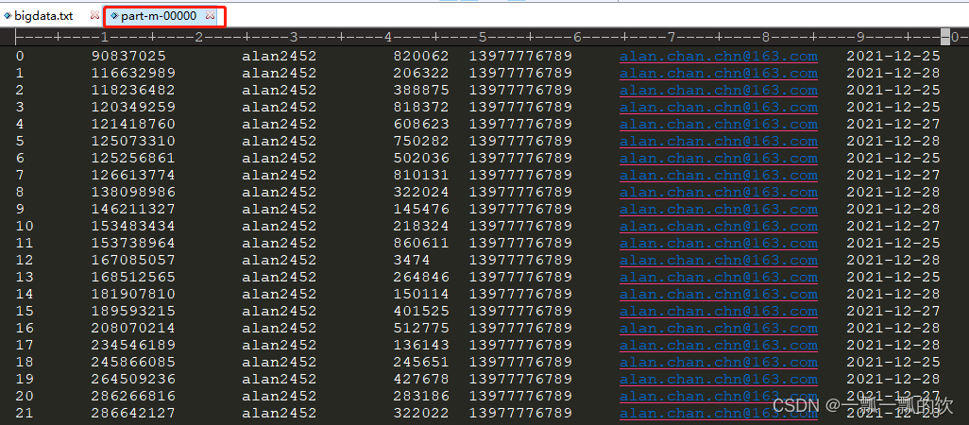Click the value 118236482

point(133,90)
